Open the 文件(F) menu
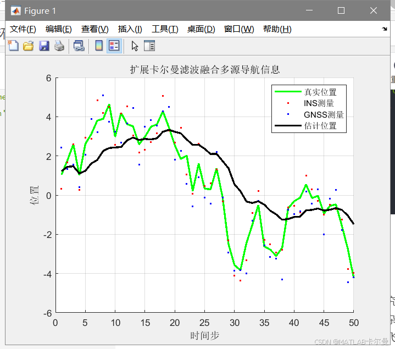Image resolution: width=395 pixels, height=349 pixels. 23,29
